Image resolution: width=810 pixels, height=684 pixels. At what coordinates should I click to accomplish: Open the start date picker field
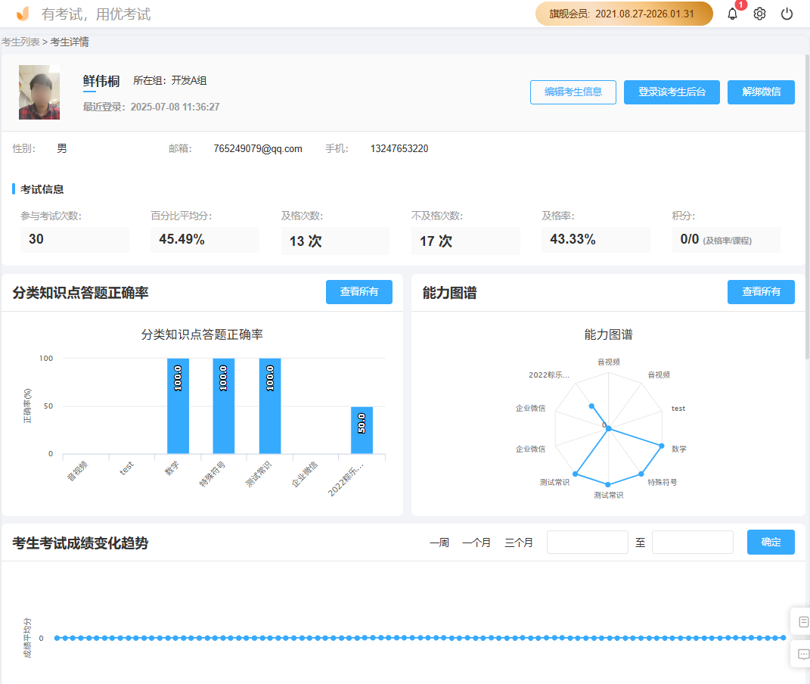click(x=588, y=542)
